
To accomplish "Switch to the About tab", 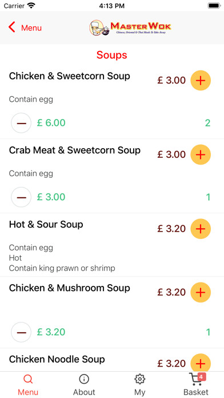I will [x=84, y=384].
